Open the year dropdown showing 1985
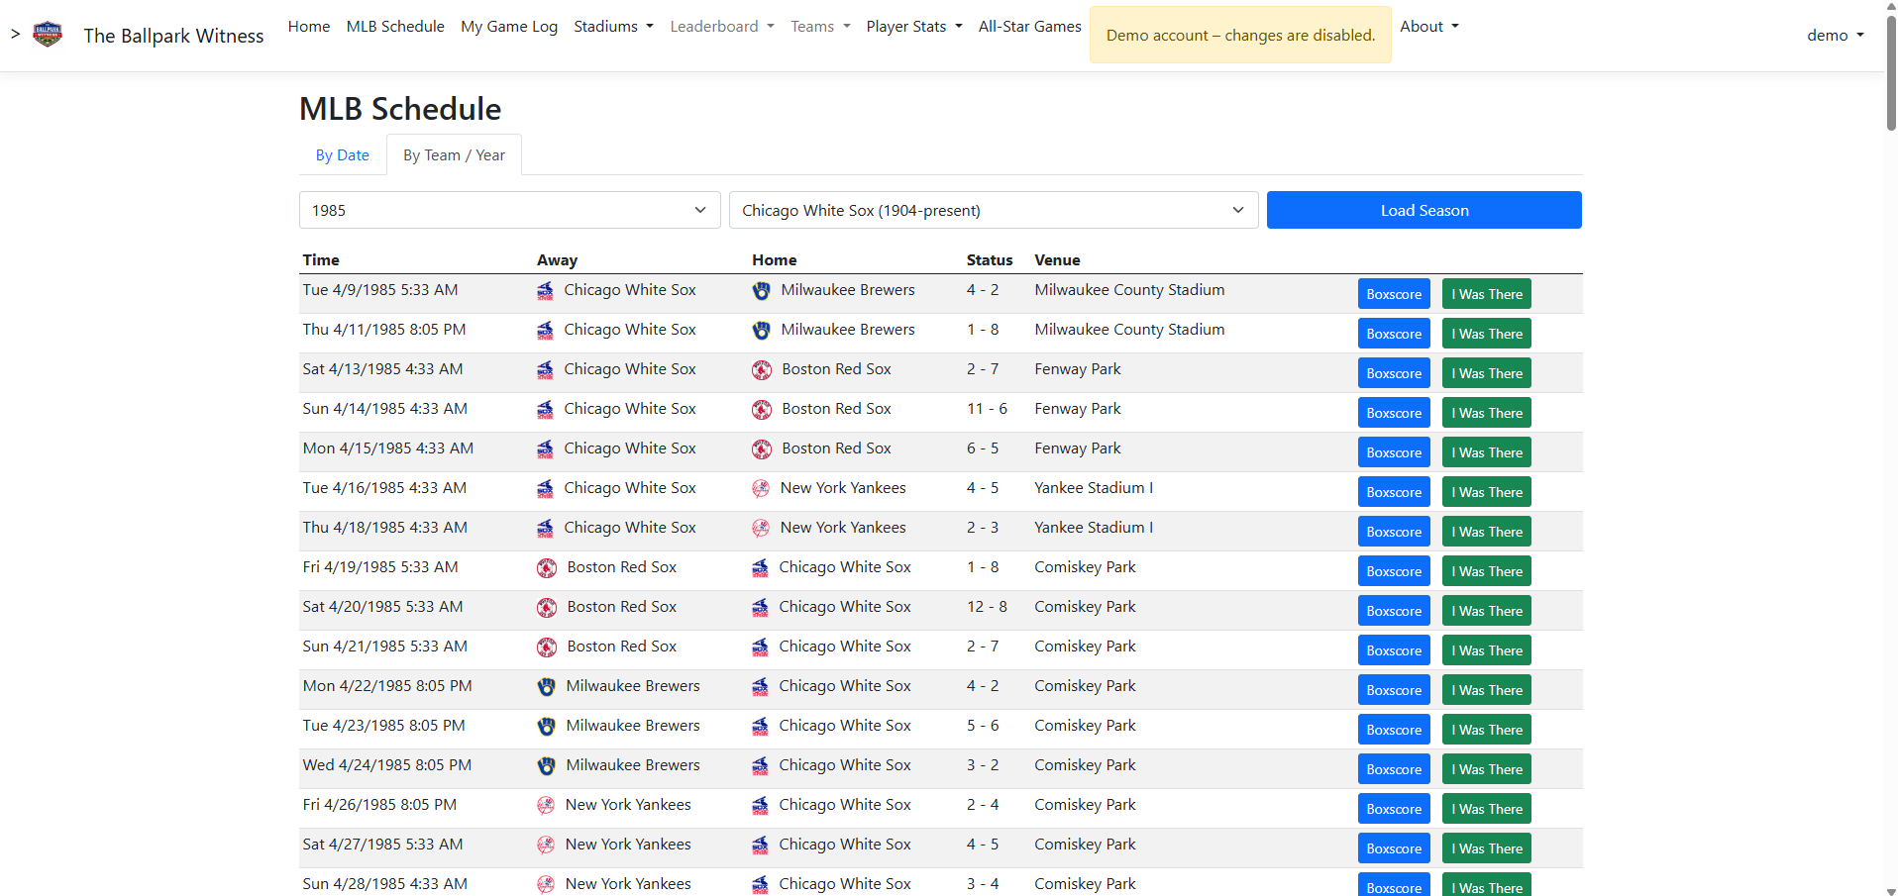This screenshot has width=1898, height=896. click(509, 210)
